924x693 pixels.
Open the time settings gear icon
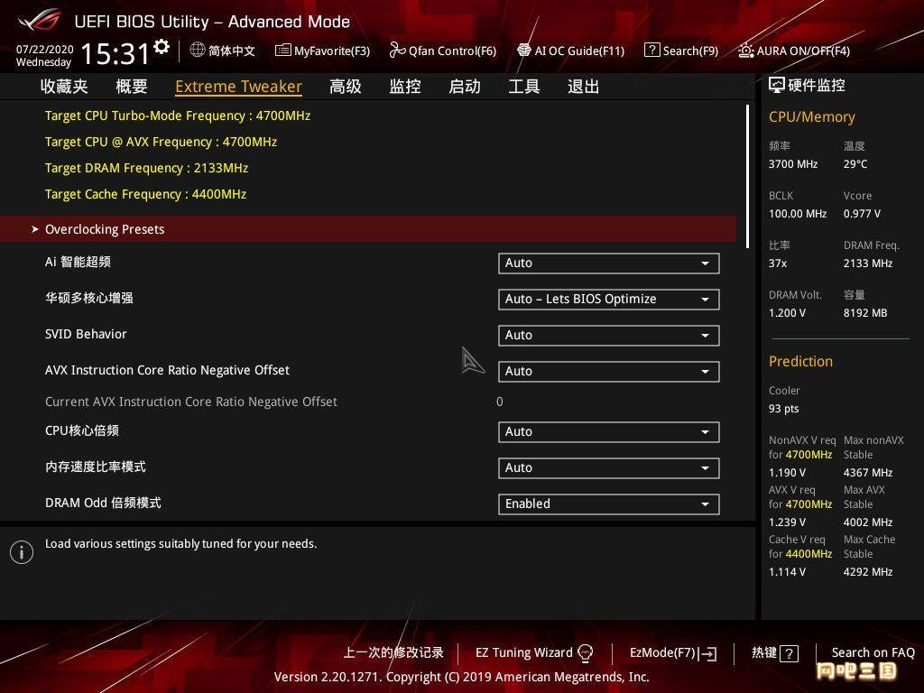[x=162, y=47]
